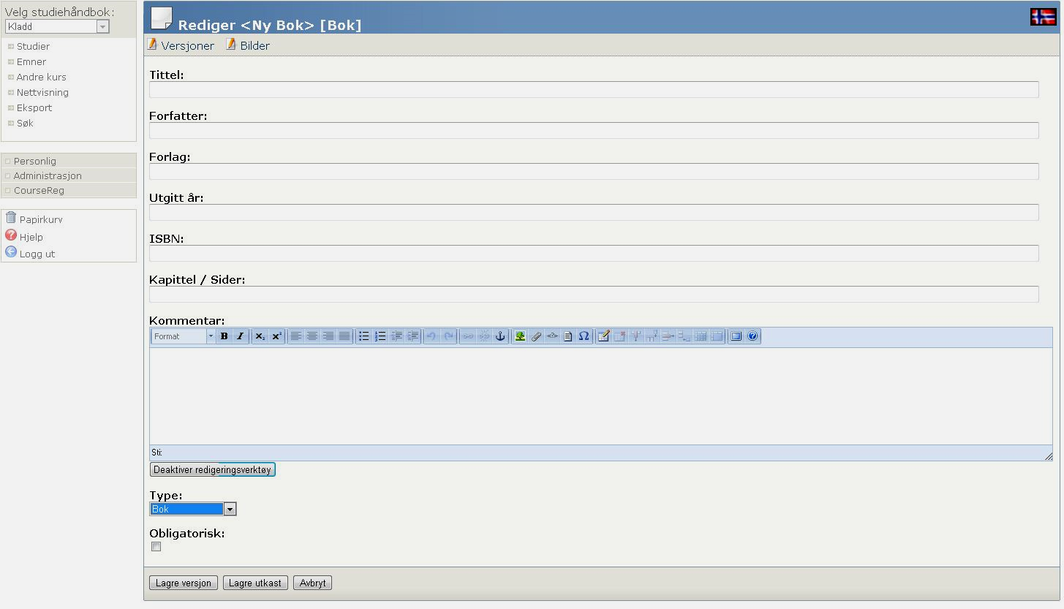Expand the Søk tree item
The height and width of the screenshot is (609, 1064).
[11, 123]
